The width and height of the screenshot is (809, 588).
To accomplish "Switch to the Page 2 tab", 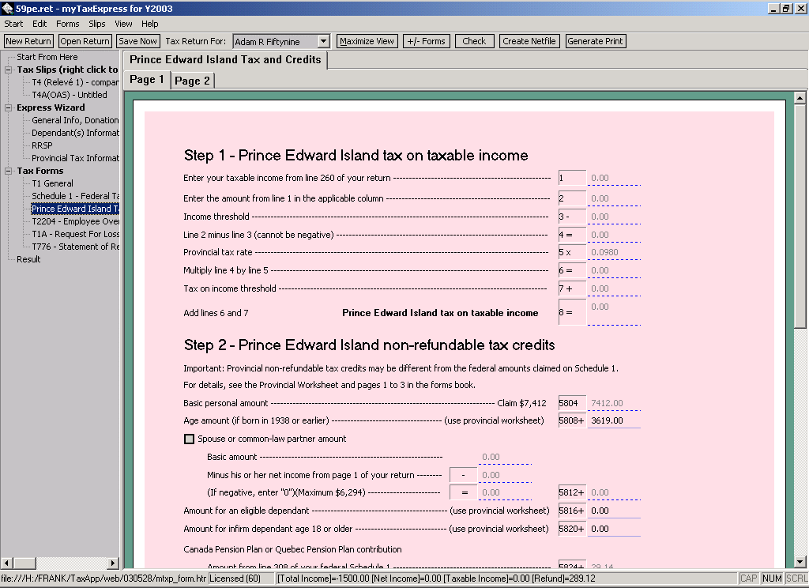I will coord(192,81).
